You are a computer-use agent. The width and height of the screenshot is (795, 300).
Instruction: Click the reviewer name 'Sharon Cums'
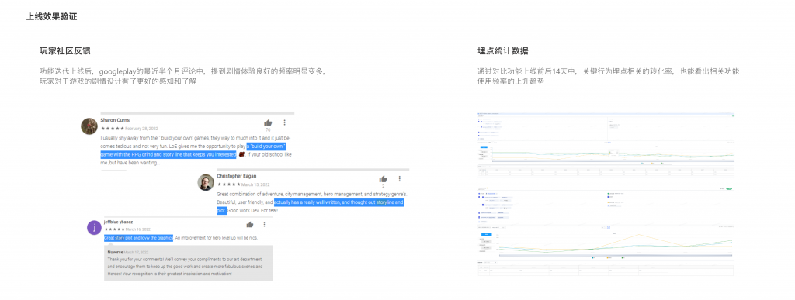(x=115, y=120)
